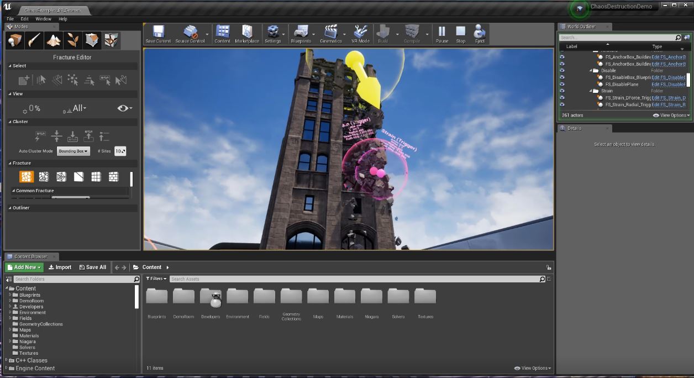Toggle visibility of FS_Strain_Radial_Trigger actor
Screen dimensions: 694x378
562,104
